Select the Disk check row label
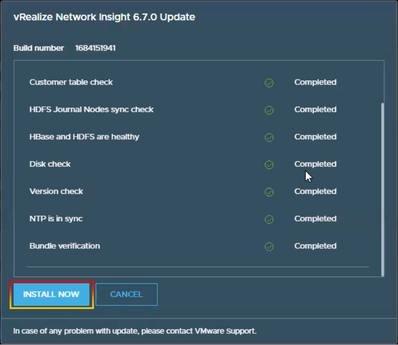The image size is (398, 345). pyautogui.click(x=50, y=164)
